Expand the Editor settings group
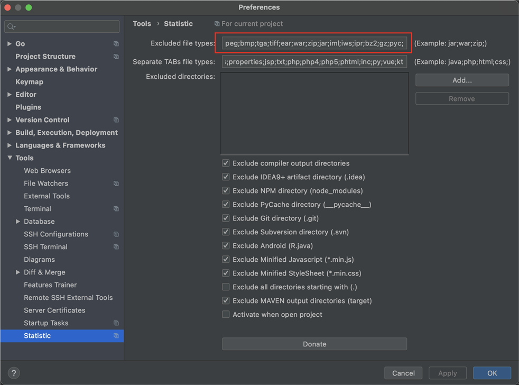This screenshot has width=519, height=385. [10, 95]
